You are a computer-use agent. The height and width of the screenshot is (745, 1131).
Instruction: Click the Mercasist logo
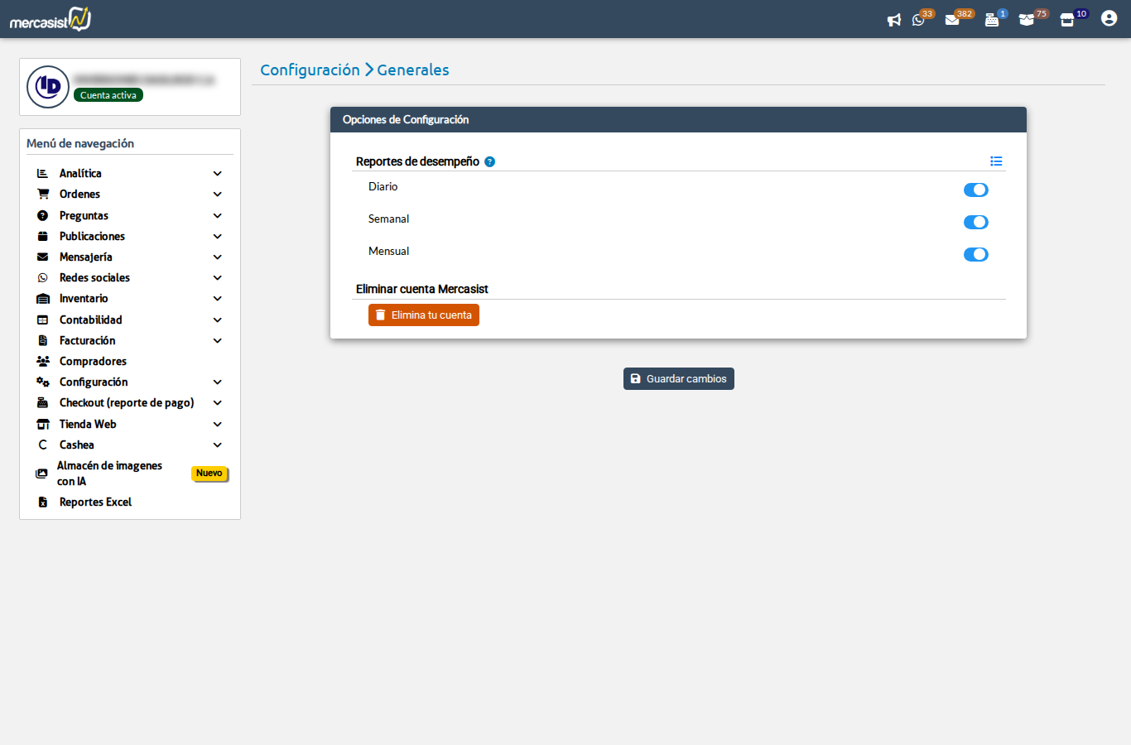51,19
